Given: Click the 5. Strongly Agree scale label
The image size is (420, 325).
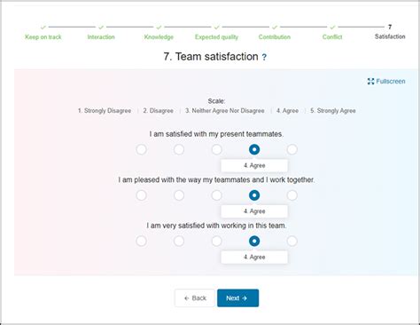Looking at the screenshot, I should pos(333,111).
